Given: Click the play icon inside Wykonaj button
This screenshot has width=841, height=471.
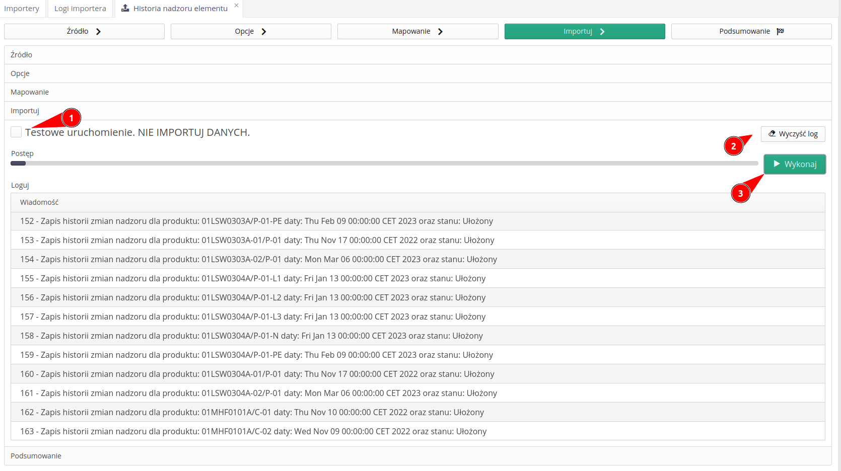Looking at the screenshot, I should tap(776, 164).
